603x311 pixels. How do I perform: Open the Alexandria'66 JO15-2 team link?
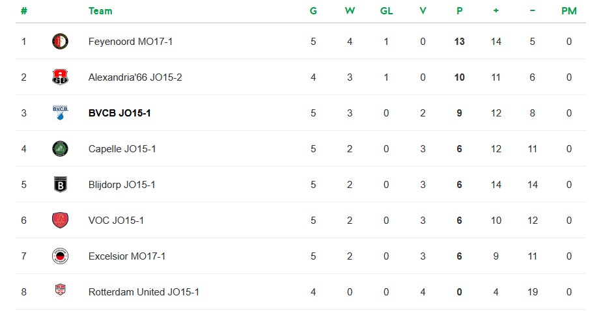click(135, 77)
